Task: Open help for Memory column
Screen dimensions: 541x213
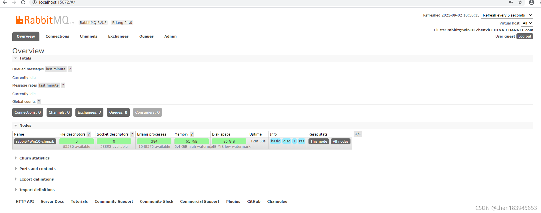Action: 192,134
